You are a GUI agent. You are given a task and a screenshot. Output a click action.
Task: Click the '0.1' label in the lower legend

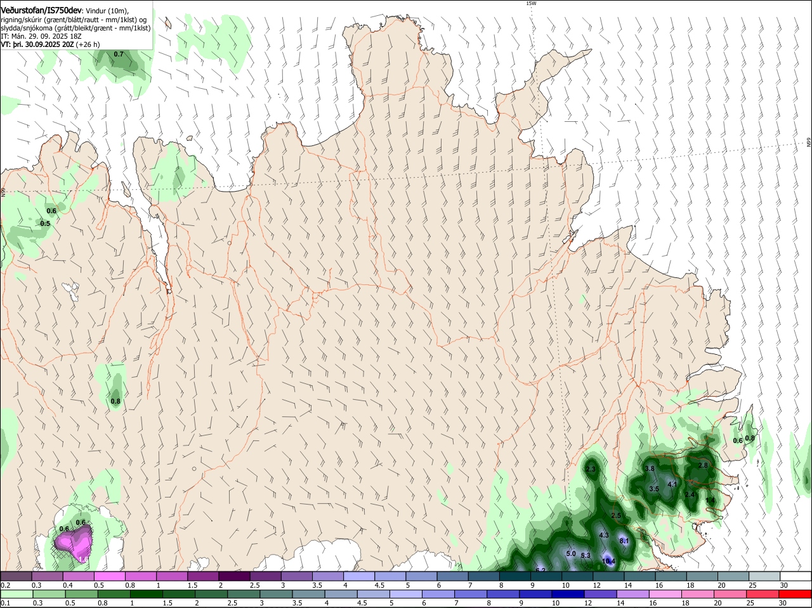[5, 603]
